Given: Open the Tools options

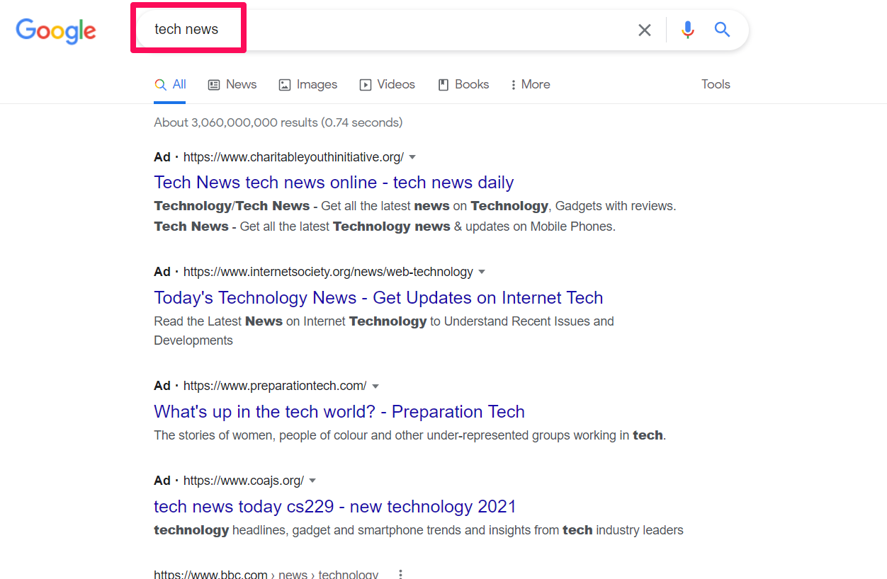Looking at the screenshot, I should coord(716,84).
